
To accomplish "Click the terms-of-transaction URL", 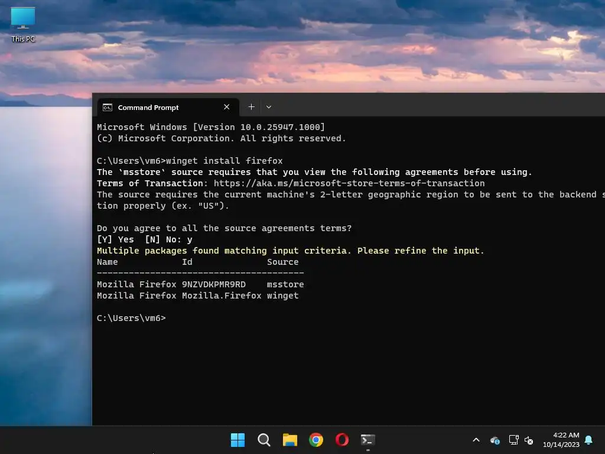I will tap(349, 183).
